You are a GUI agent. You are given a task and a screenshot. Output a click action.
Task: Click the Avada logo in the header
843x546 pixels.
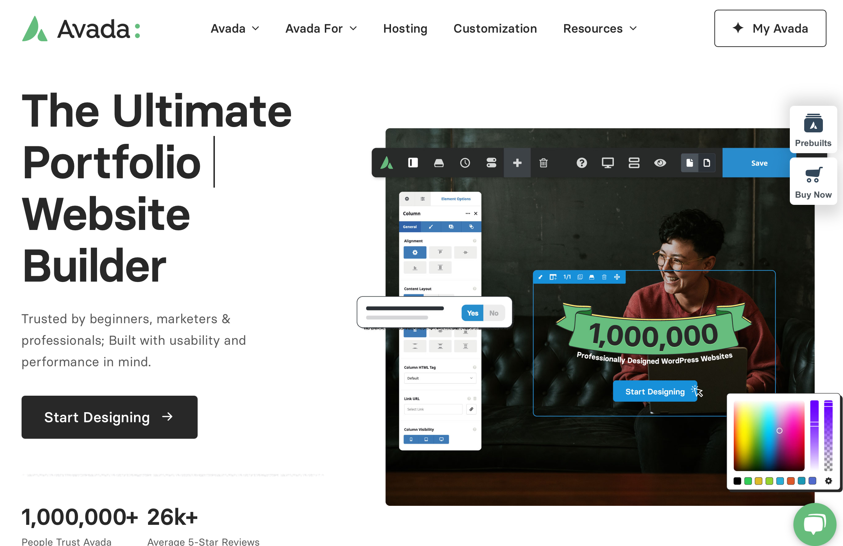click(x=81, y=29)
